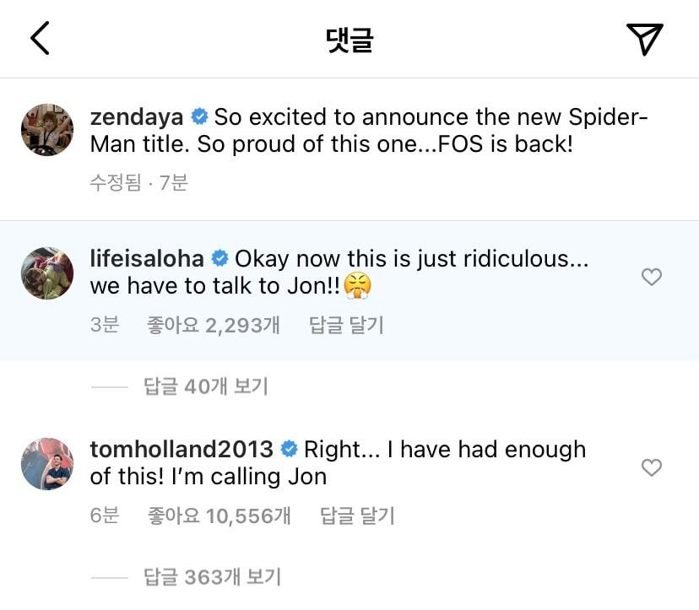Tap zendaya's verified badge
The image size is (699, 610).
pos(199,117)
